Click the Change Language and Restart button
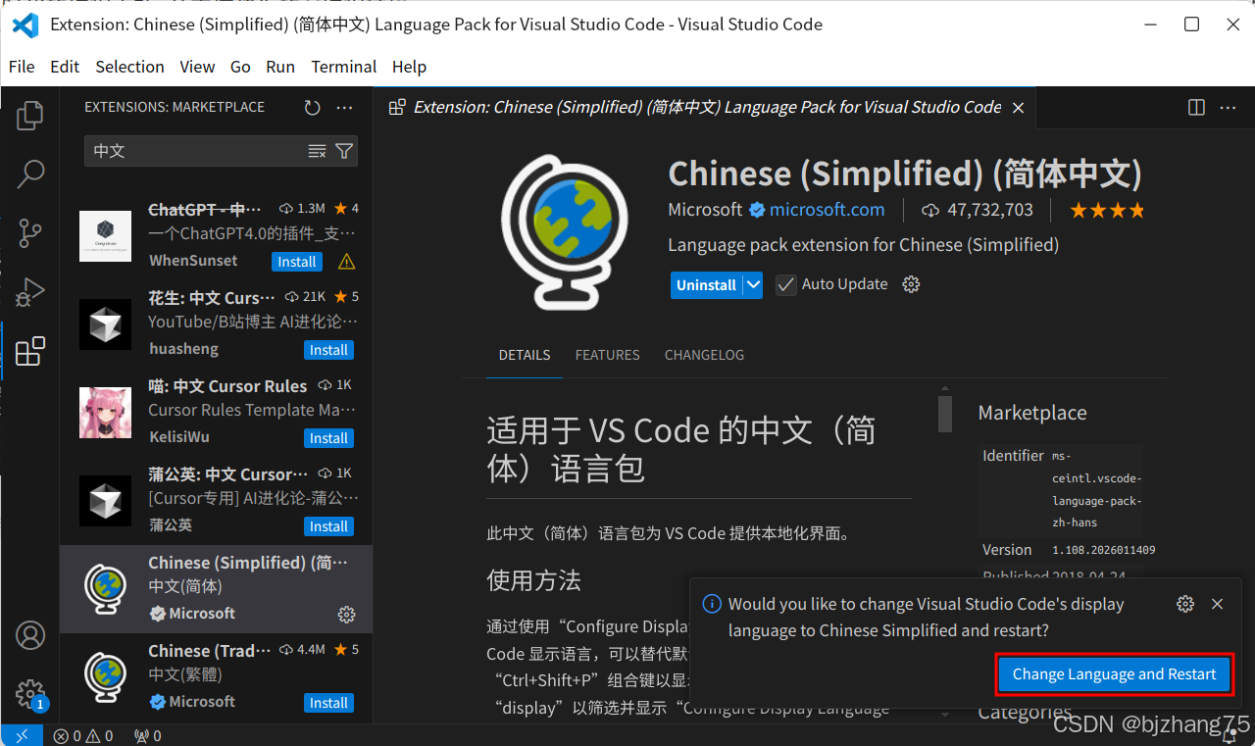 (1114, 674)
